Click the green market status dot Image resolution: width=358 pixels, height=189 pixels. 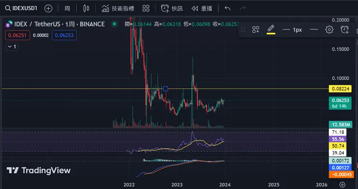pos(114,24)
